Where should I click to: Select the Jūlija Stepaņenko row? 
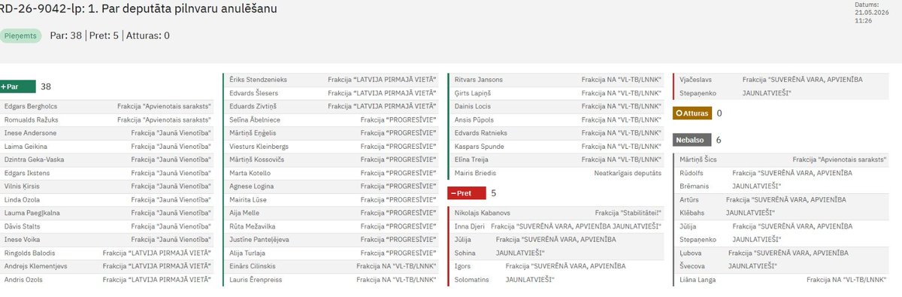point(782,232)
